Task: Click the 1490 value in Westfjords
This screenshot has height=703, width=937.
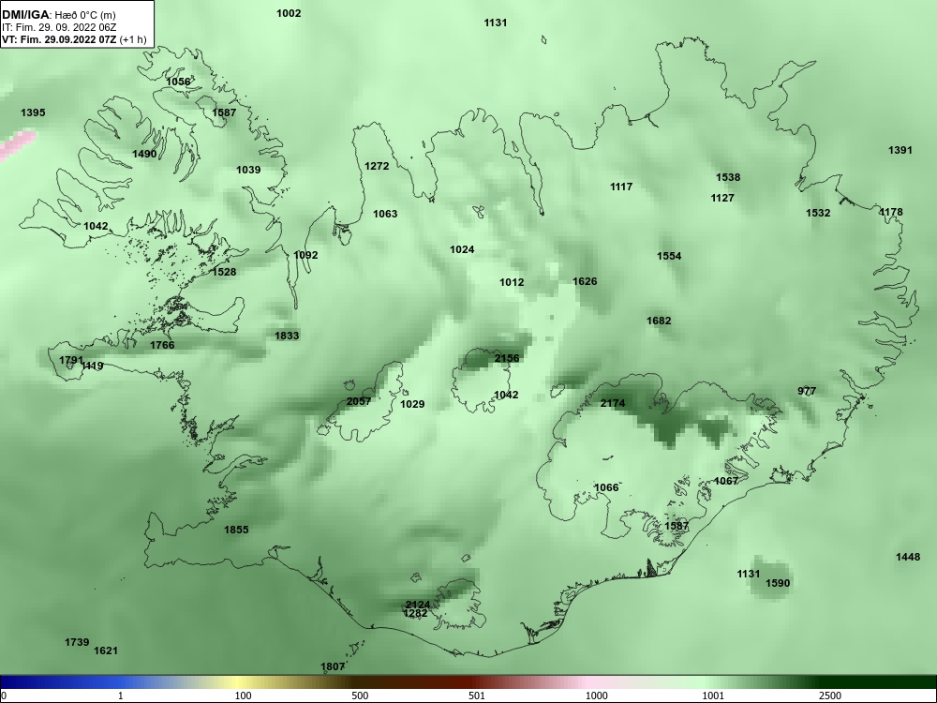Action: click(x=144, y=154)
